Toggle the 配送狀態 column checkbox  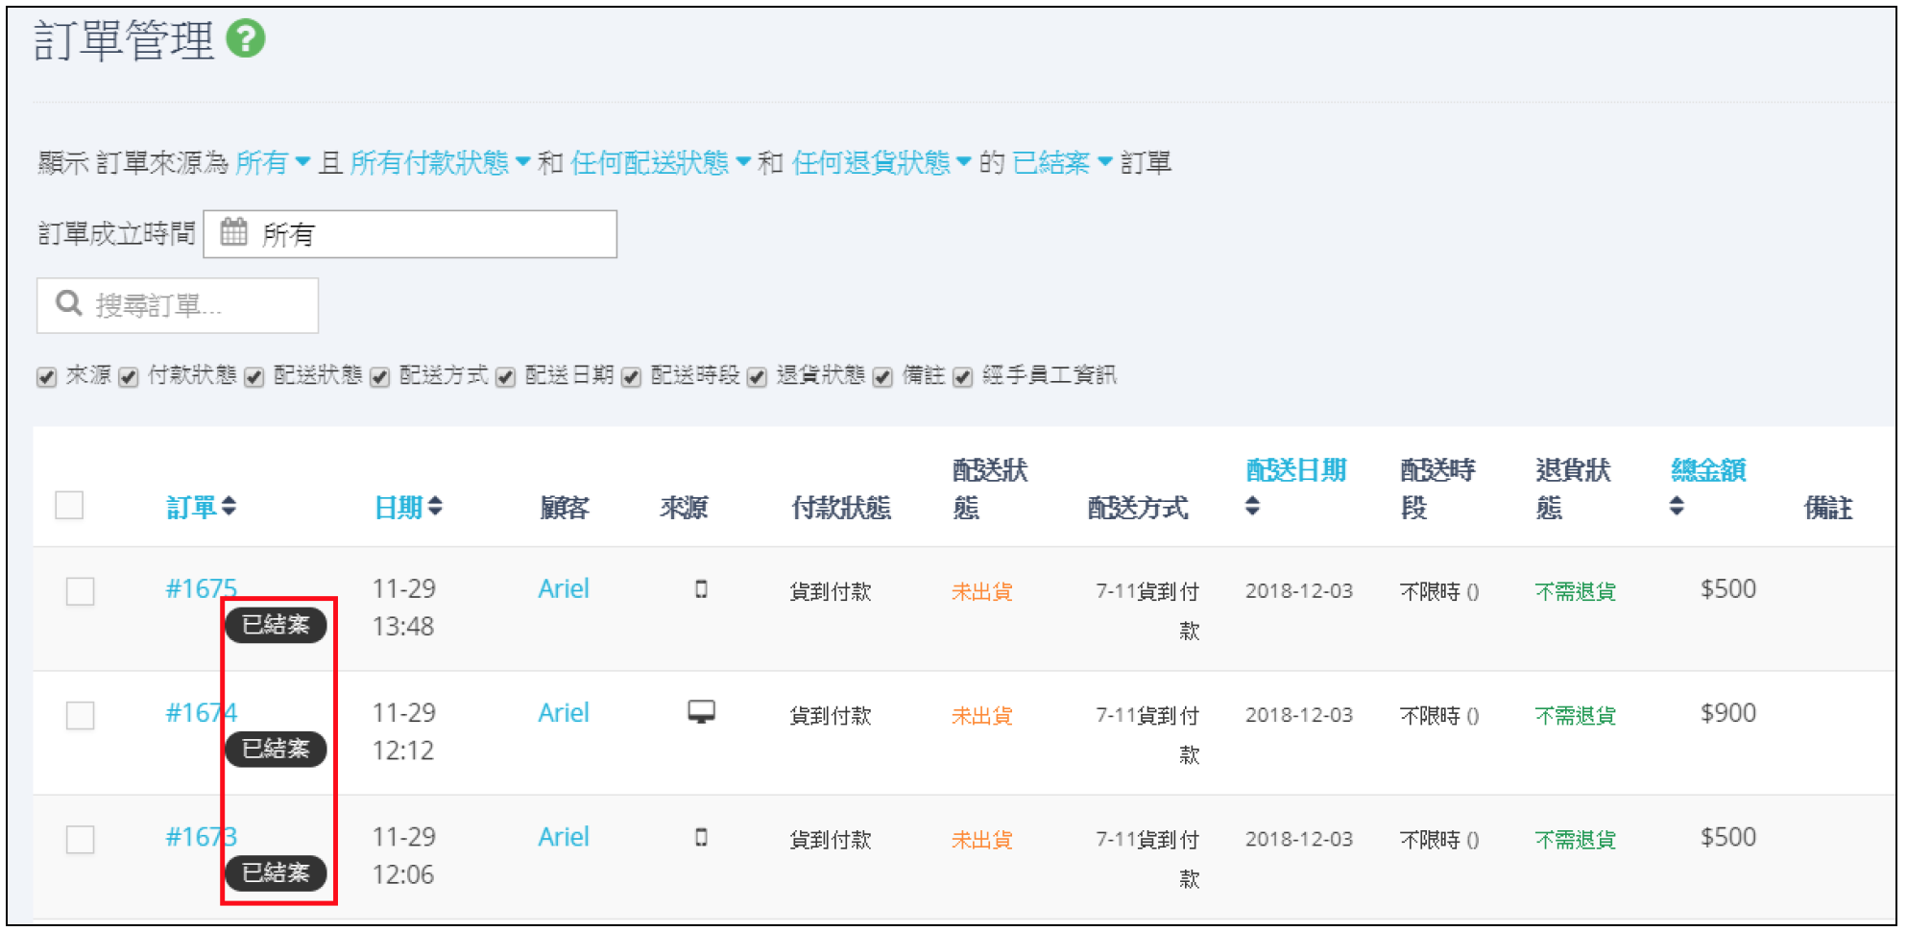coord(253,377)
